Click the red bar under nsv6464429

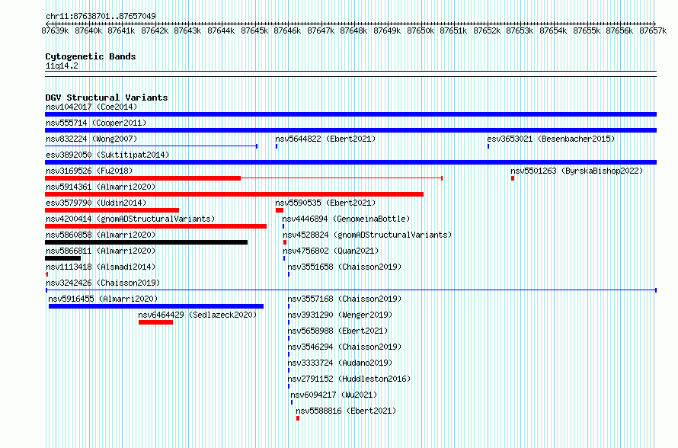pos(155,322)
